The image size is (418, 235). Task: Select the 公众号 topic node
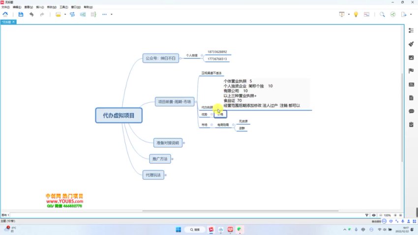(x=160, y=58)
